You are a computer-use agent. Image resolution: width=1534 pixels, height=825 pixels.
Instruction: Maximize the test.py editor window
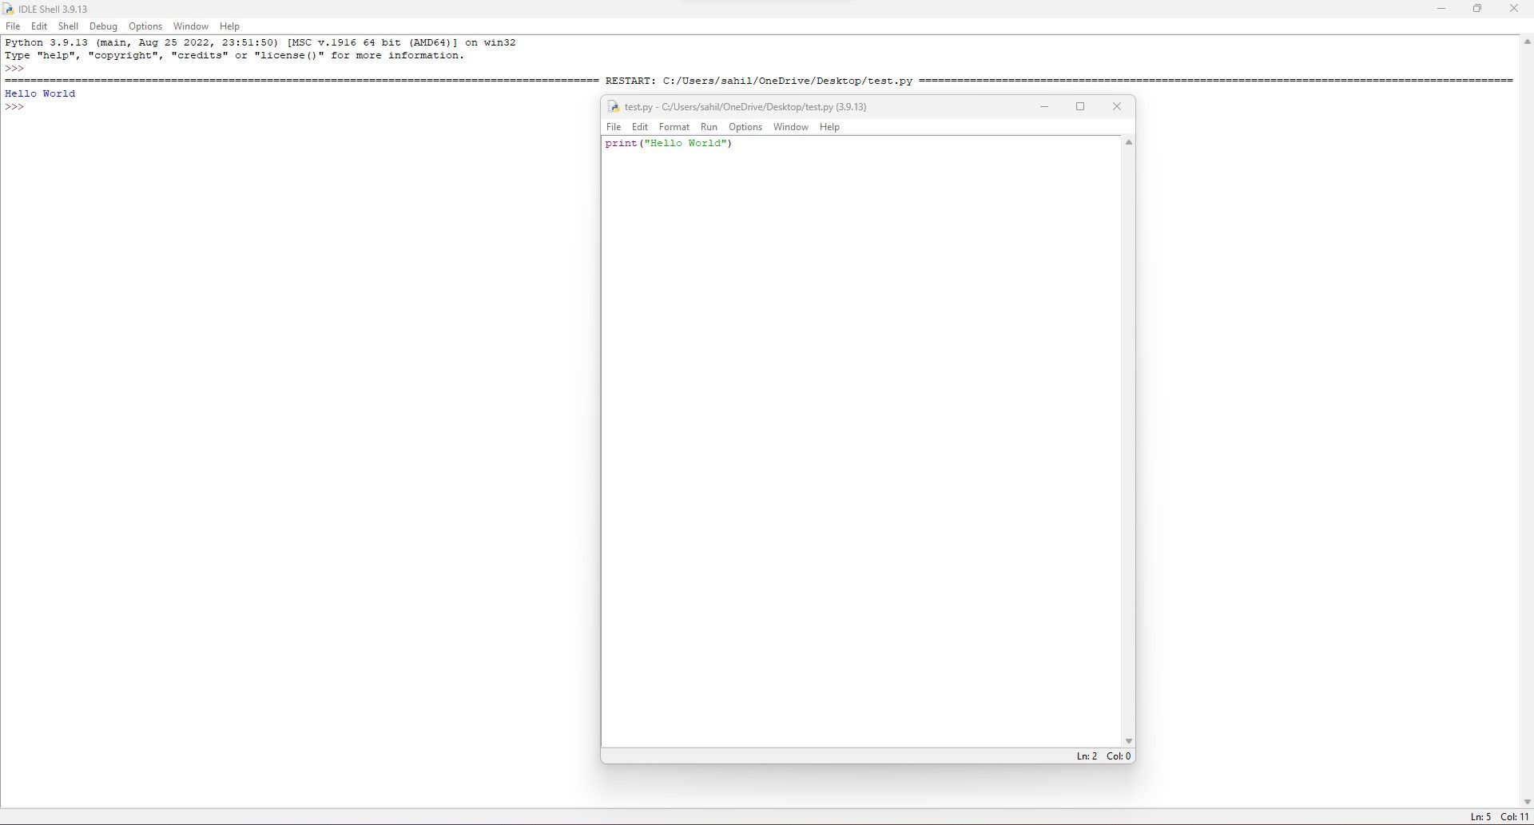click(1080, 107)
